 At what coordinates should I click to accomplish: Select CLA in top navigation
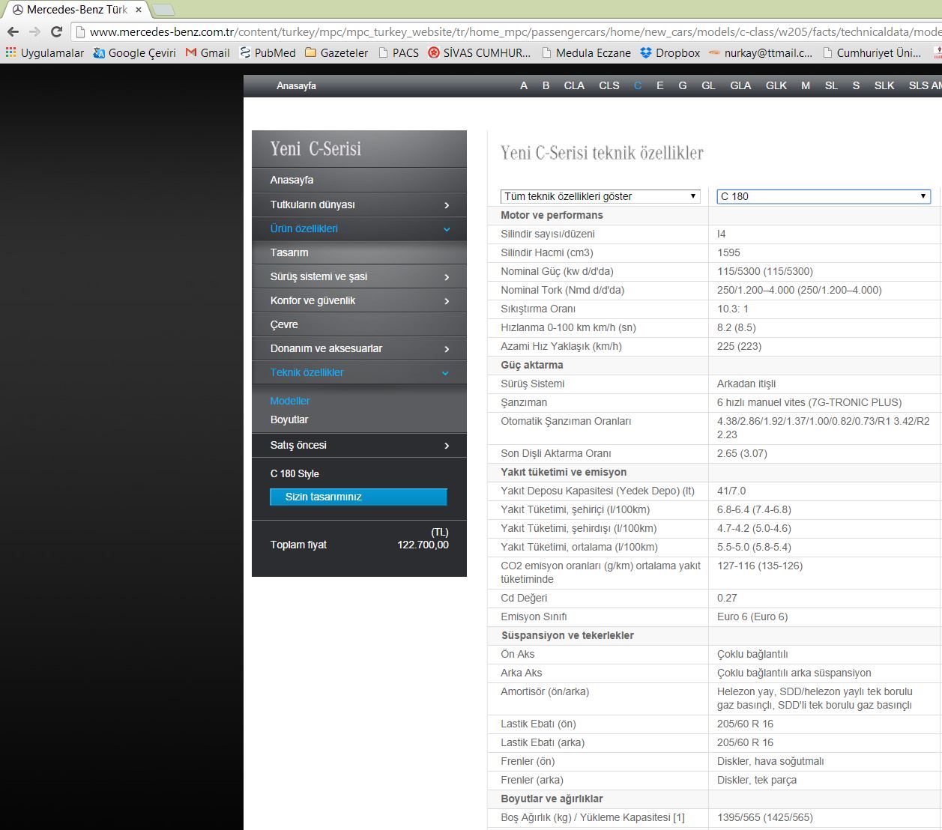click(574, 85)
